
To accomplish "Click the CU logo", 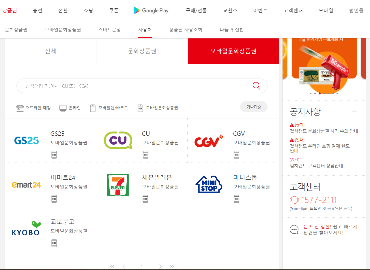I will coord(118,140).
